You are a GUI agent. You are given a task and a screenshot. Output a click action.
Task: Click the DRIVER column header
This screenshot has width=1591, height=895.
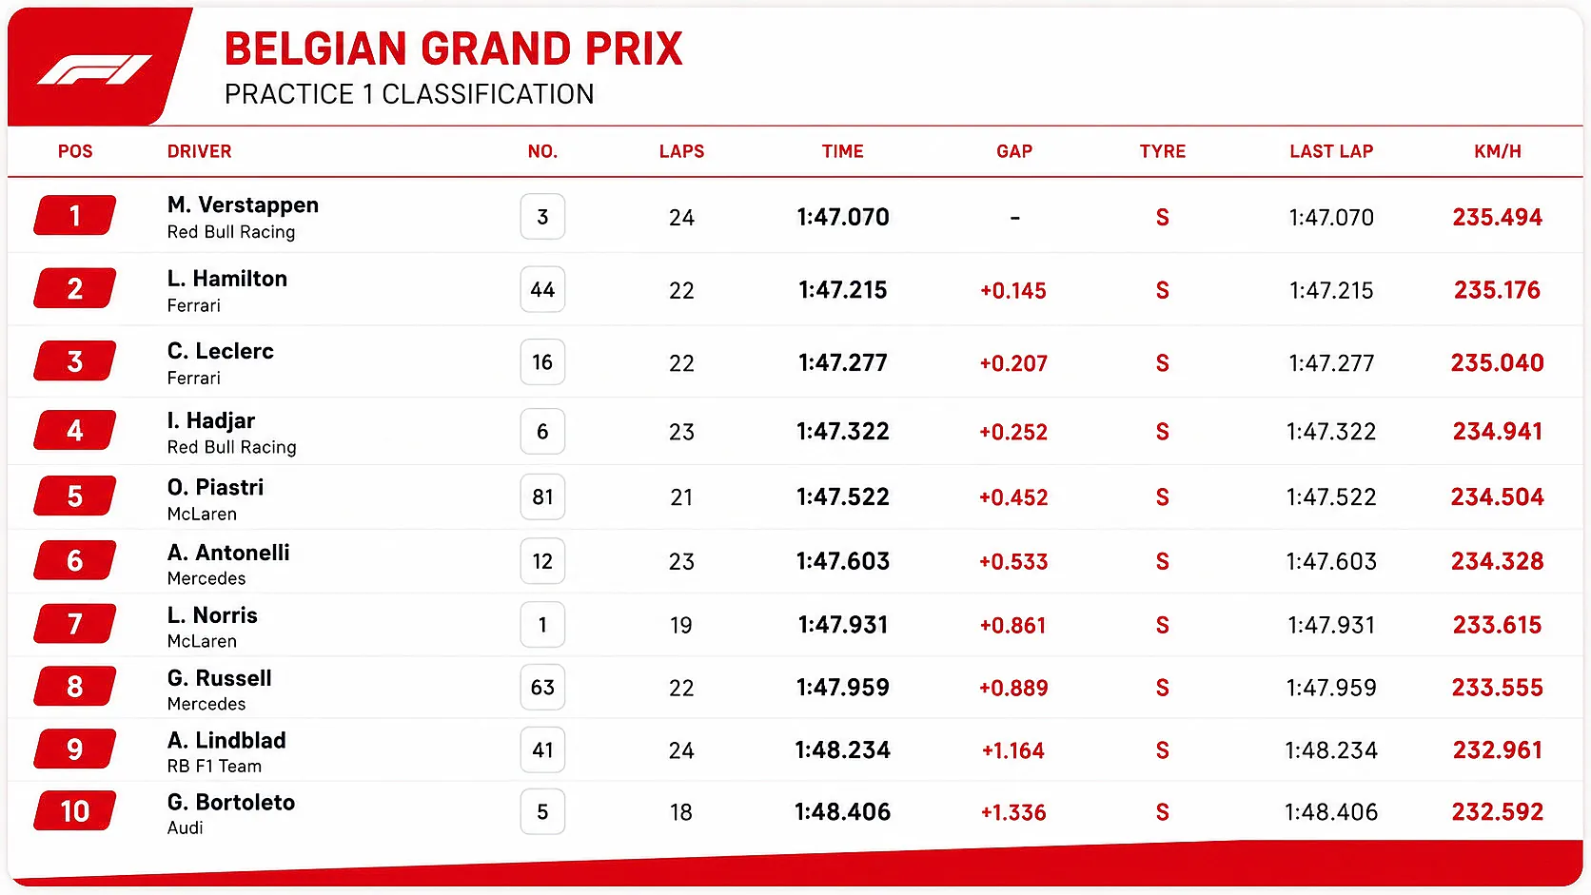click(199, 151)
